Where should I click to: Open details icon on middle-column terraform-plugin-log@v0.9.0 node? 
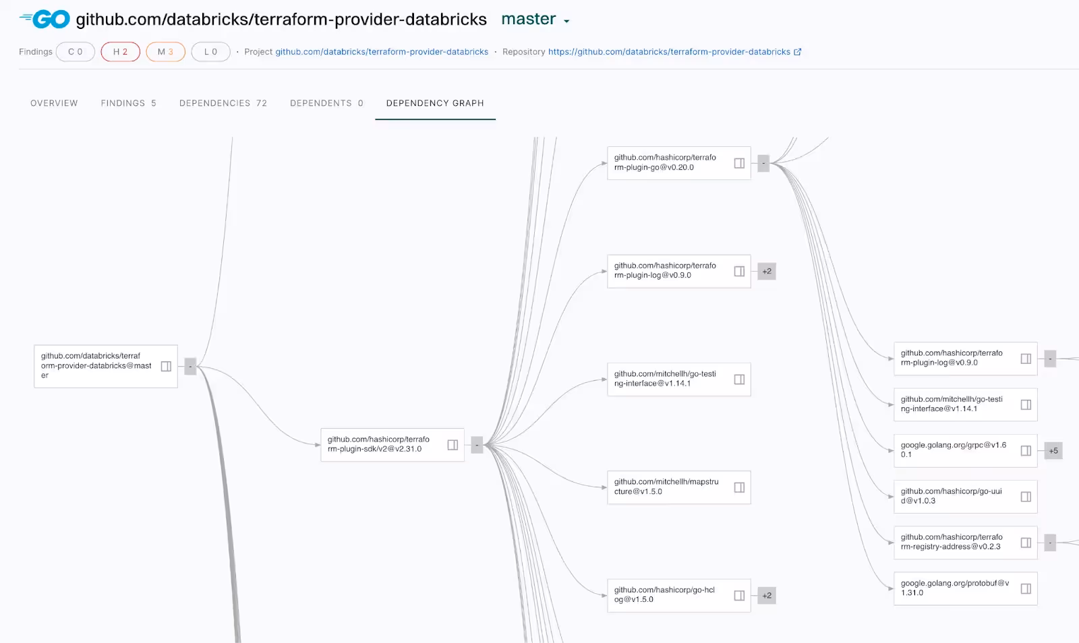(x=739, y=271)
